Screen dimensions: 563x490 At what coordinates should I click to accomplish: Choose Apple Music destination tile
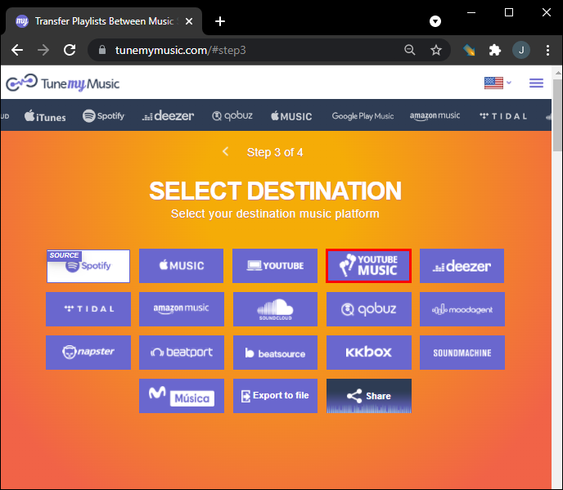pyautogui.click(x=181, y=266)
